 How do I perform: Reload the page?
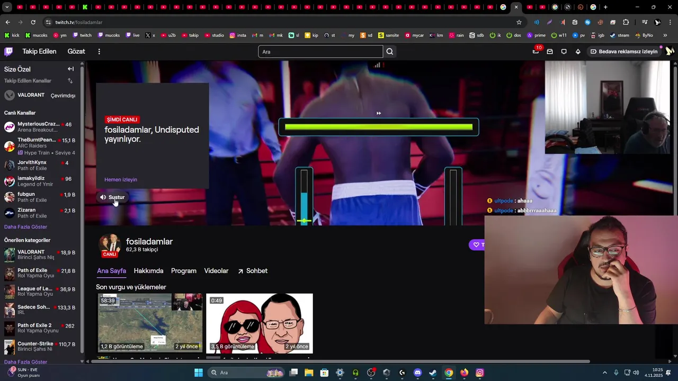pos(33,22)
